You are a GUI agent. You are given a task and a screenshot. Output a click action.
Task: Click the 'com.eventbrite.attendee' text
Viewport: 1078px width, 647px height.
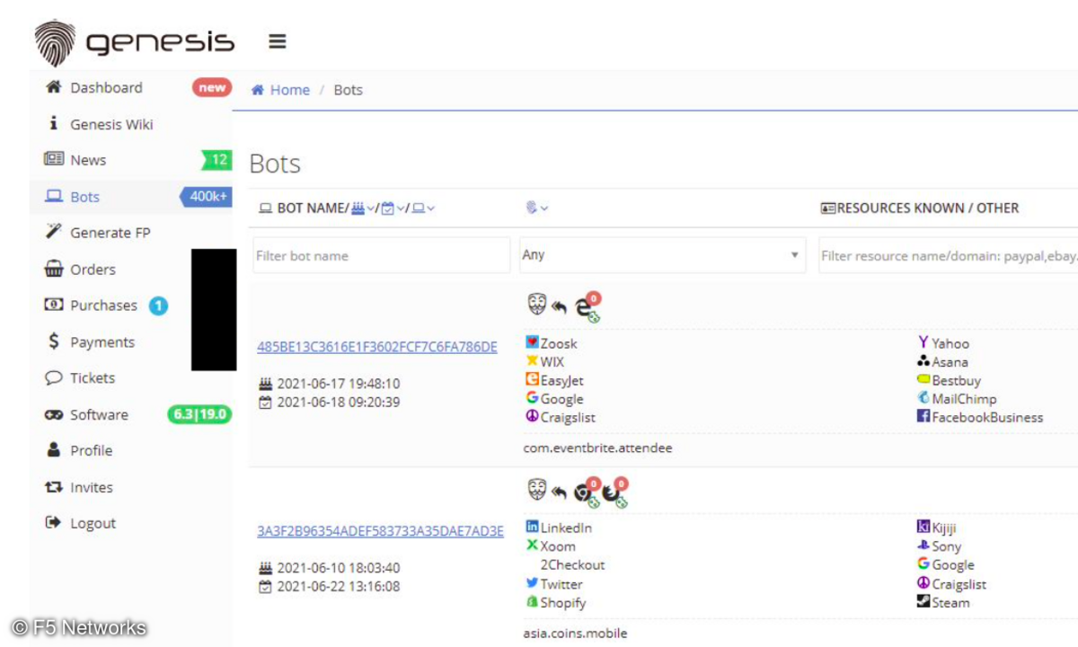click(597, 448)
